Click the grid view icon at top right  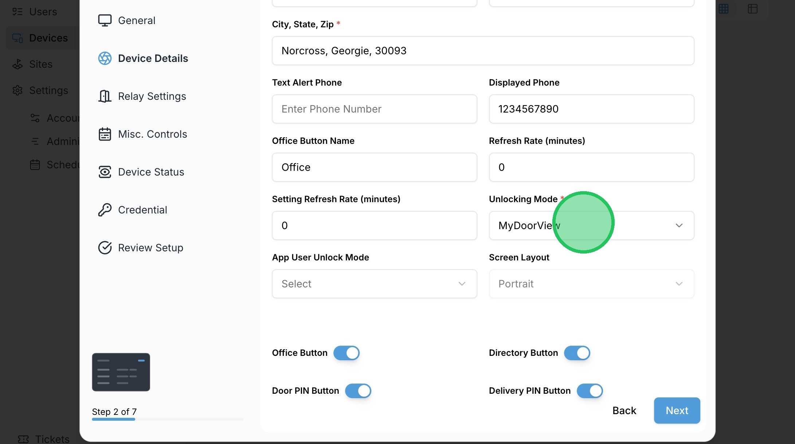[x=724, y=9]
